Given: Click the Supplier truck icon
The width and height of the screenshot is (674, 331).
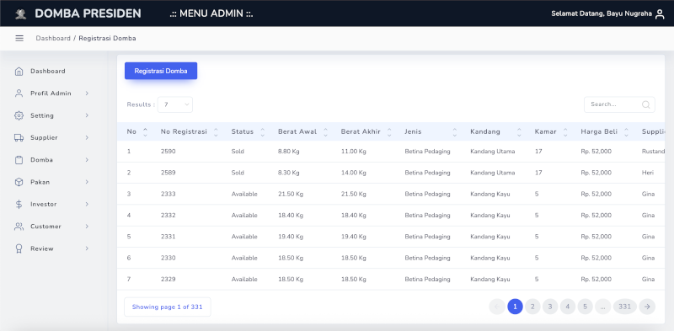Looking at the screenshot, I should (x=19, y=138).
